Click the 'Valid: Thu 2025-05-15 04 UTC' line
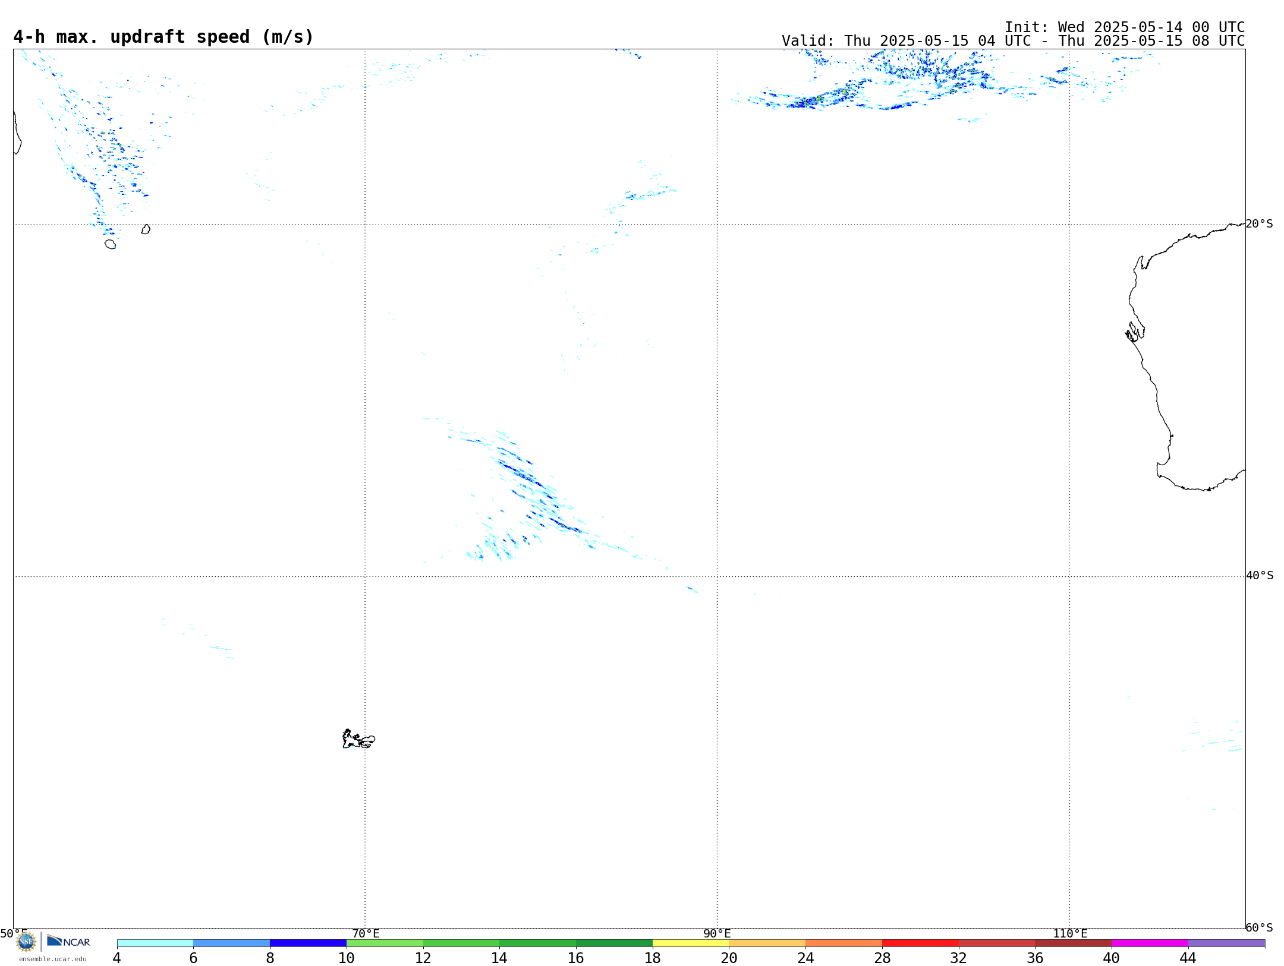 tap(1013, 41)
